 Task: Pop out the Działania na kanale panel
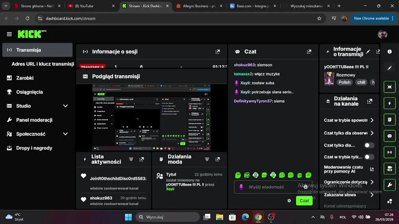pos(369,101)
